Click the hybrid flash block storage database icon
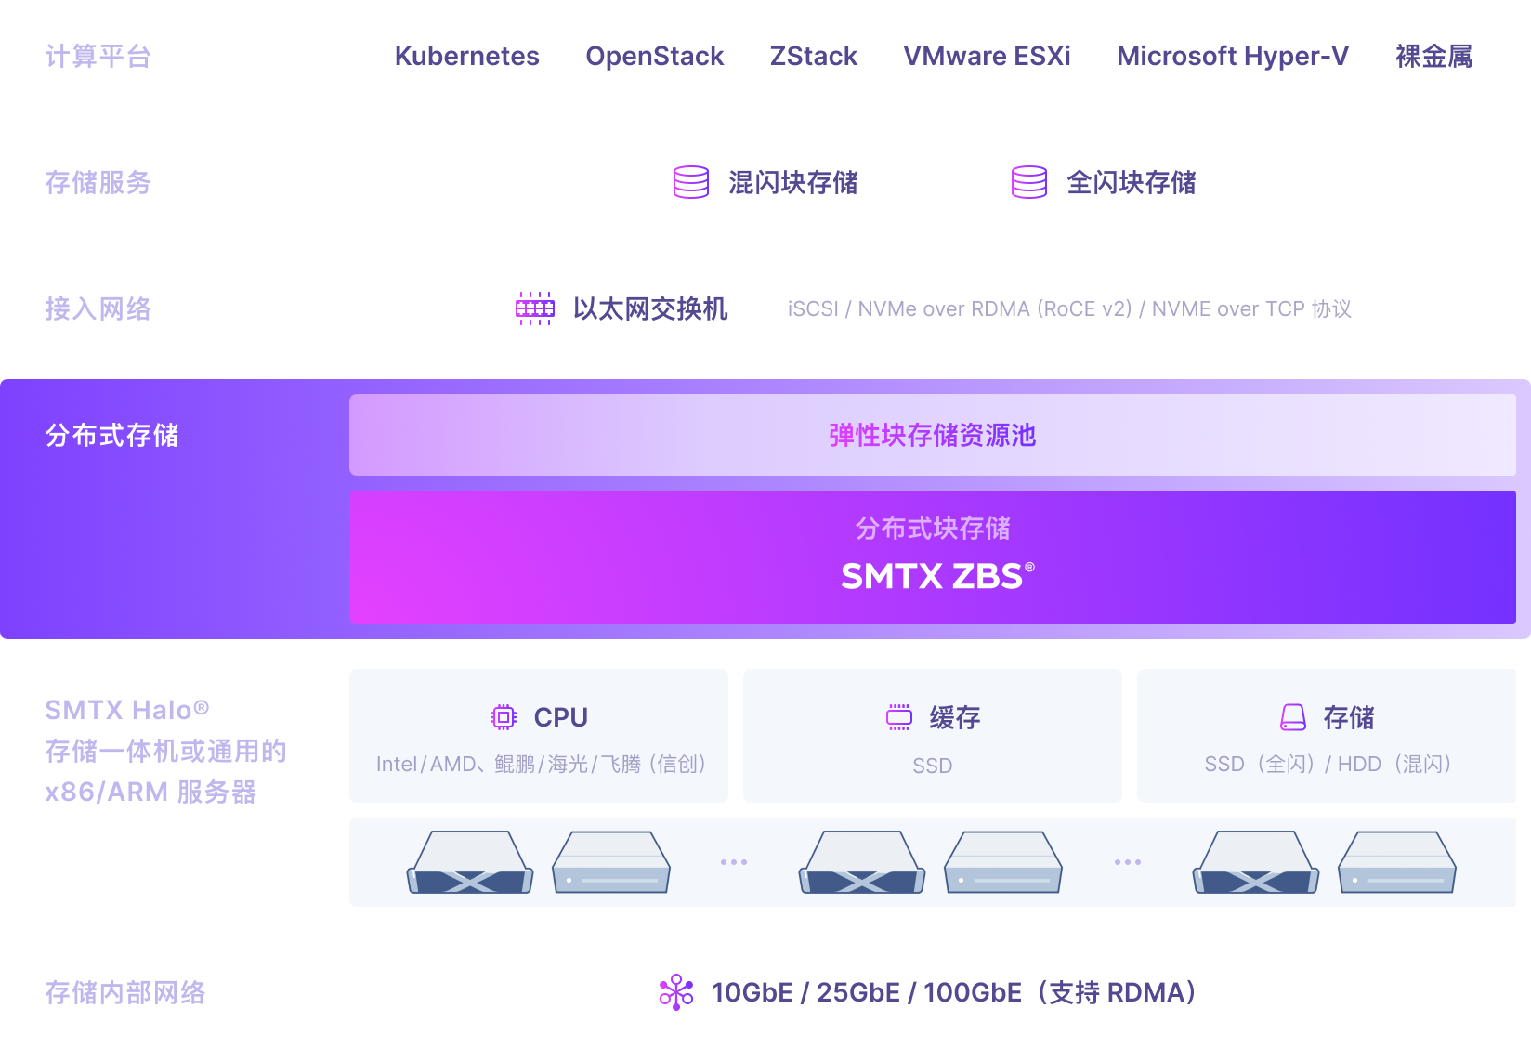 691,182
